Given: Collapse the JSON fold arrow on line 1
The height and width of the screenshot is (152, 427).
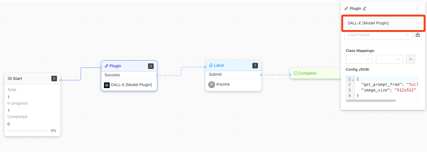Looking at the screenshot, I should 353,79.
